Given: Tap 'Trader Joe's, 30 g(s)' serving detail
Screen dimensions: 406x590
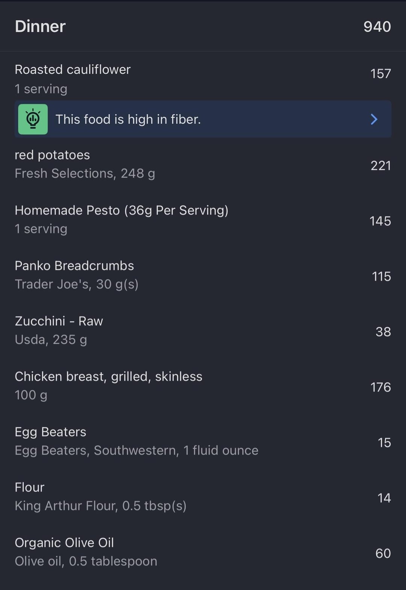Looking at the screenshot, I should [x=76, y=284].
